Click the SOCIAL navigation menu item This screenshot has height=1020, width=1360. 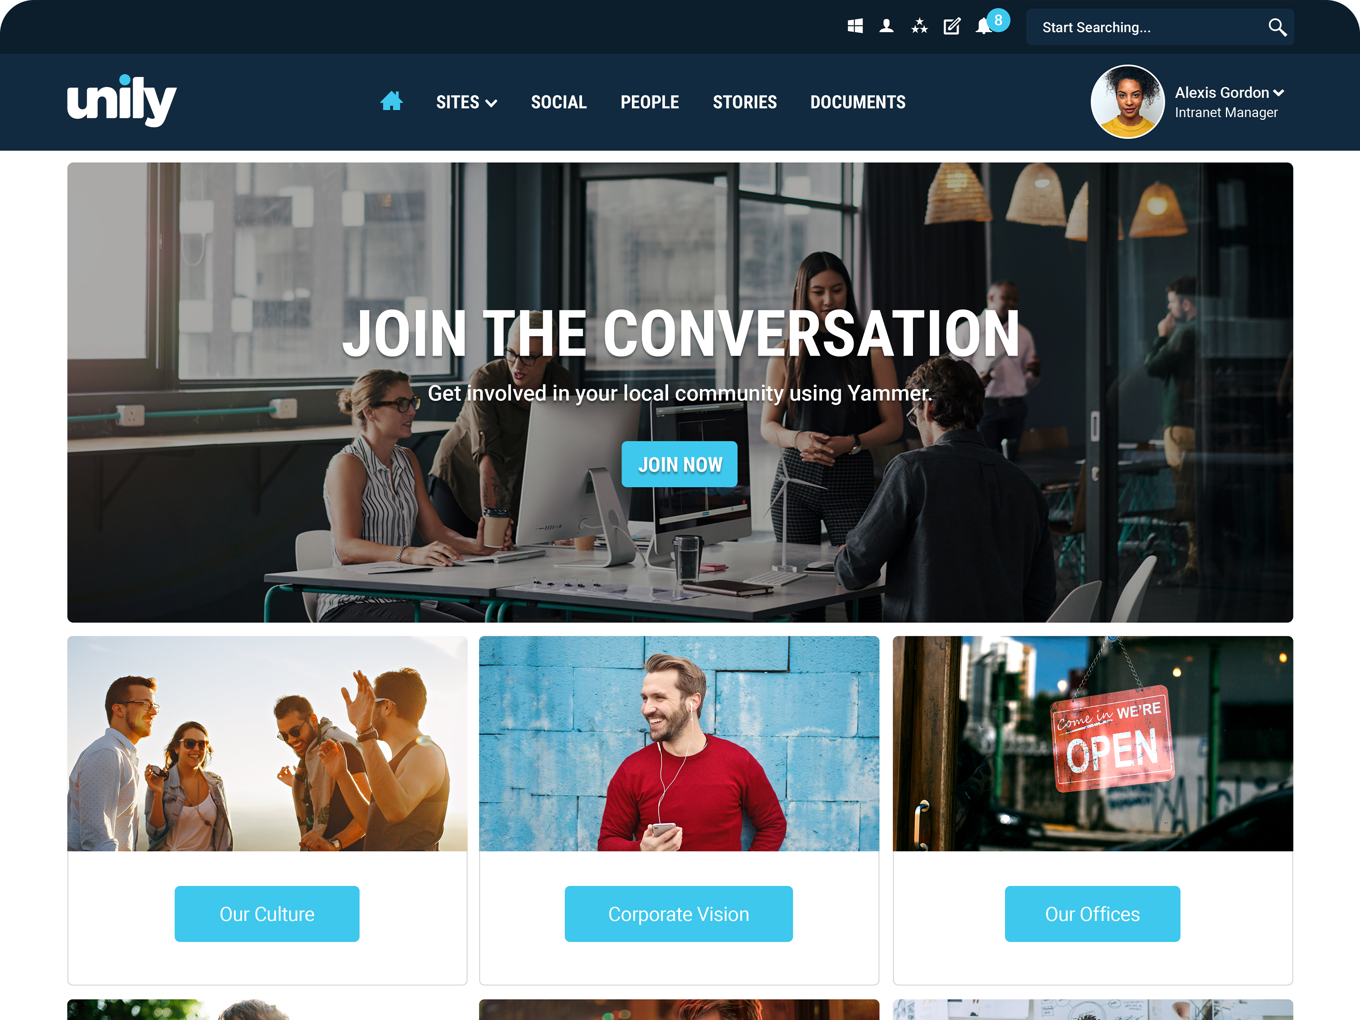559,102
